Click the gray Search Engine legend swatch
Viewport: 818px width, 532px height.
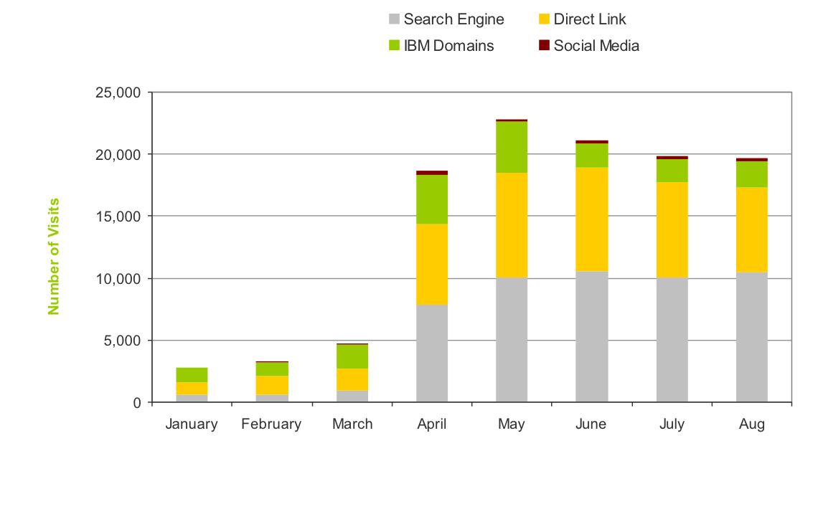(392, 19)
